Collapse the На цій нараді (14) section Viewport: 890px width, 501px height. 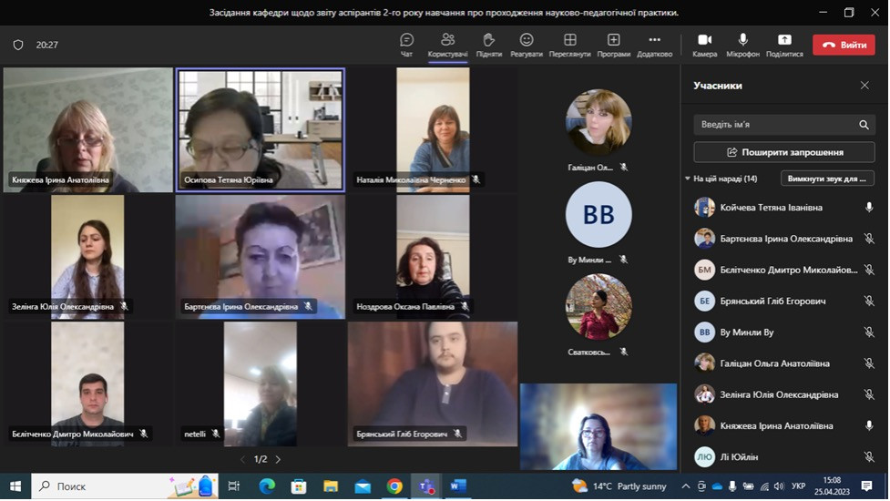pyautogui.click(x=688, y=179)
